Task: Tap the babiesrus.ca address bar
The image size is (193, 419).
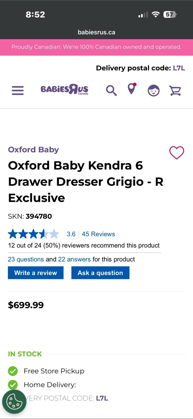Action: tap(96, 32)
